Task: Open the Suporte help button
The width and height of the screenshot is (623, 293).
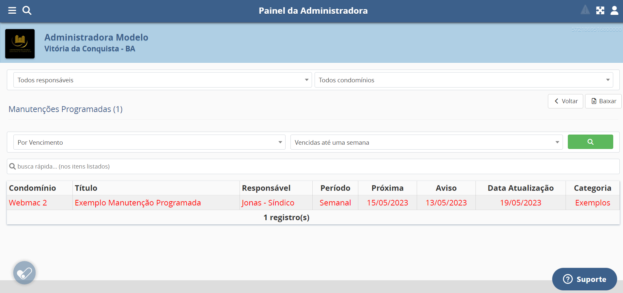Action: pyautogui.click(x=584, y=279)
